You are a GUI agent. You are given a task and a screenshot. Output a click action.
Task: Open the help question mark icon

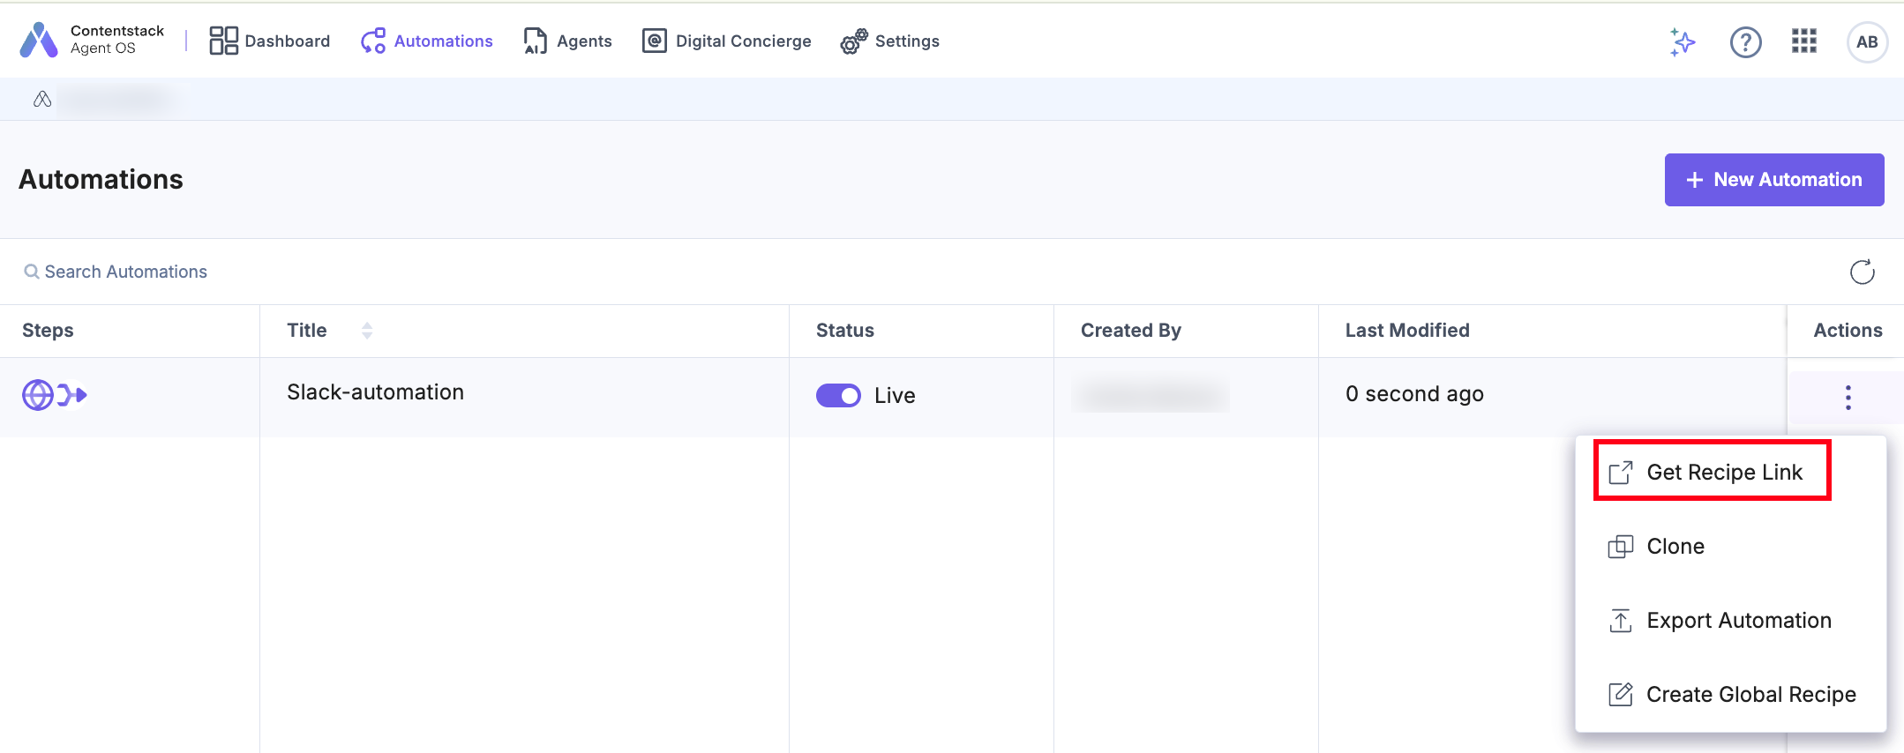tap(1745, 41)
